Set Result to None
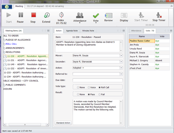Image resolution: width=174 pixels, height=133 pixels. pos(78,95)
